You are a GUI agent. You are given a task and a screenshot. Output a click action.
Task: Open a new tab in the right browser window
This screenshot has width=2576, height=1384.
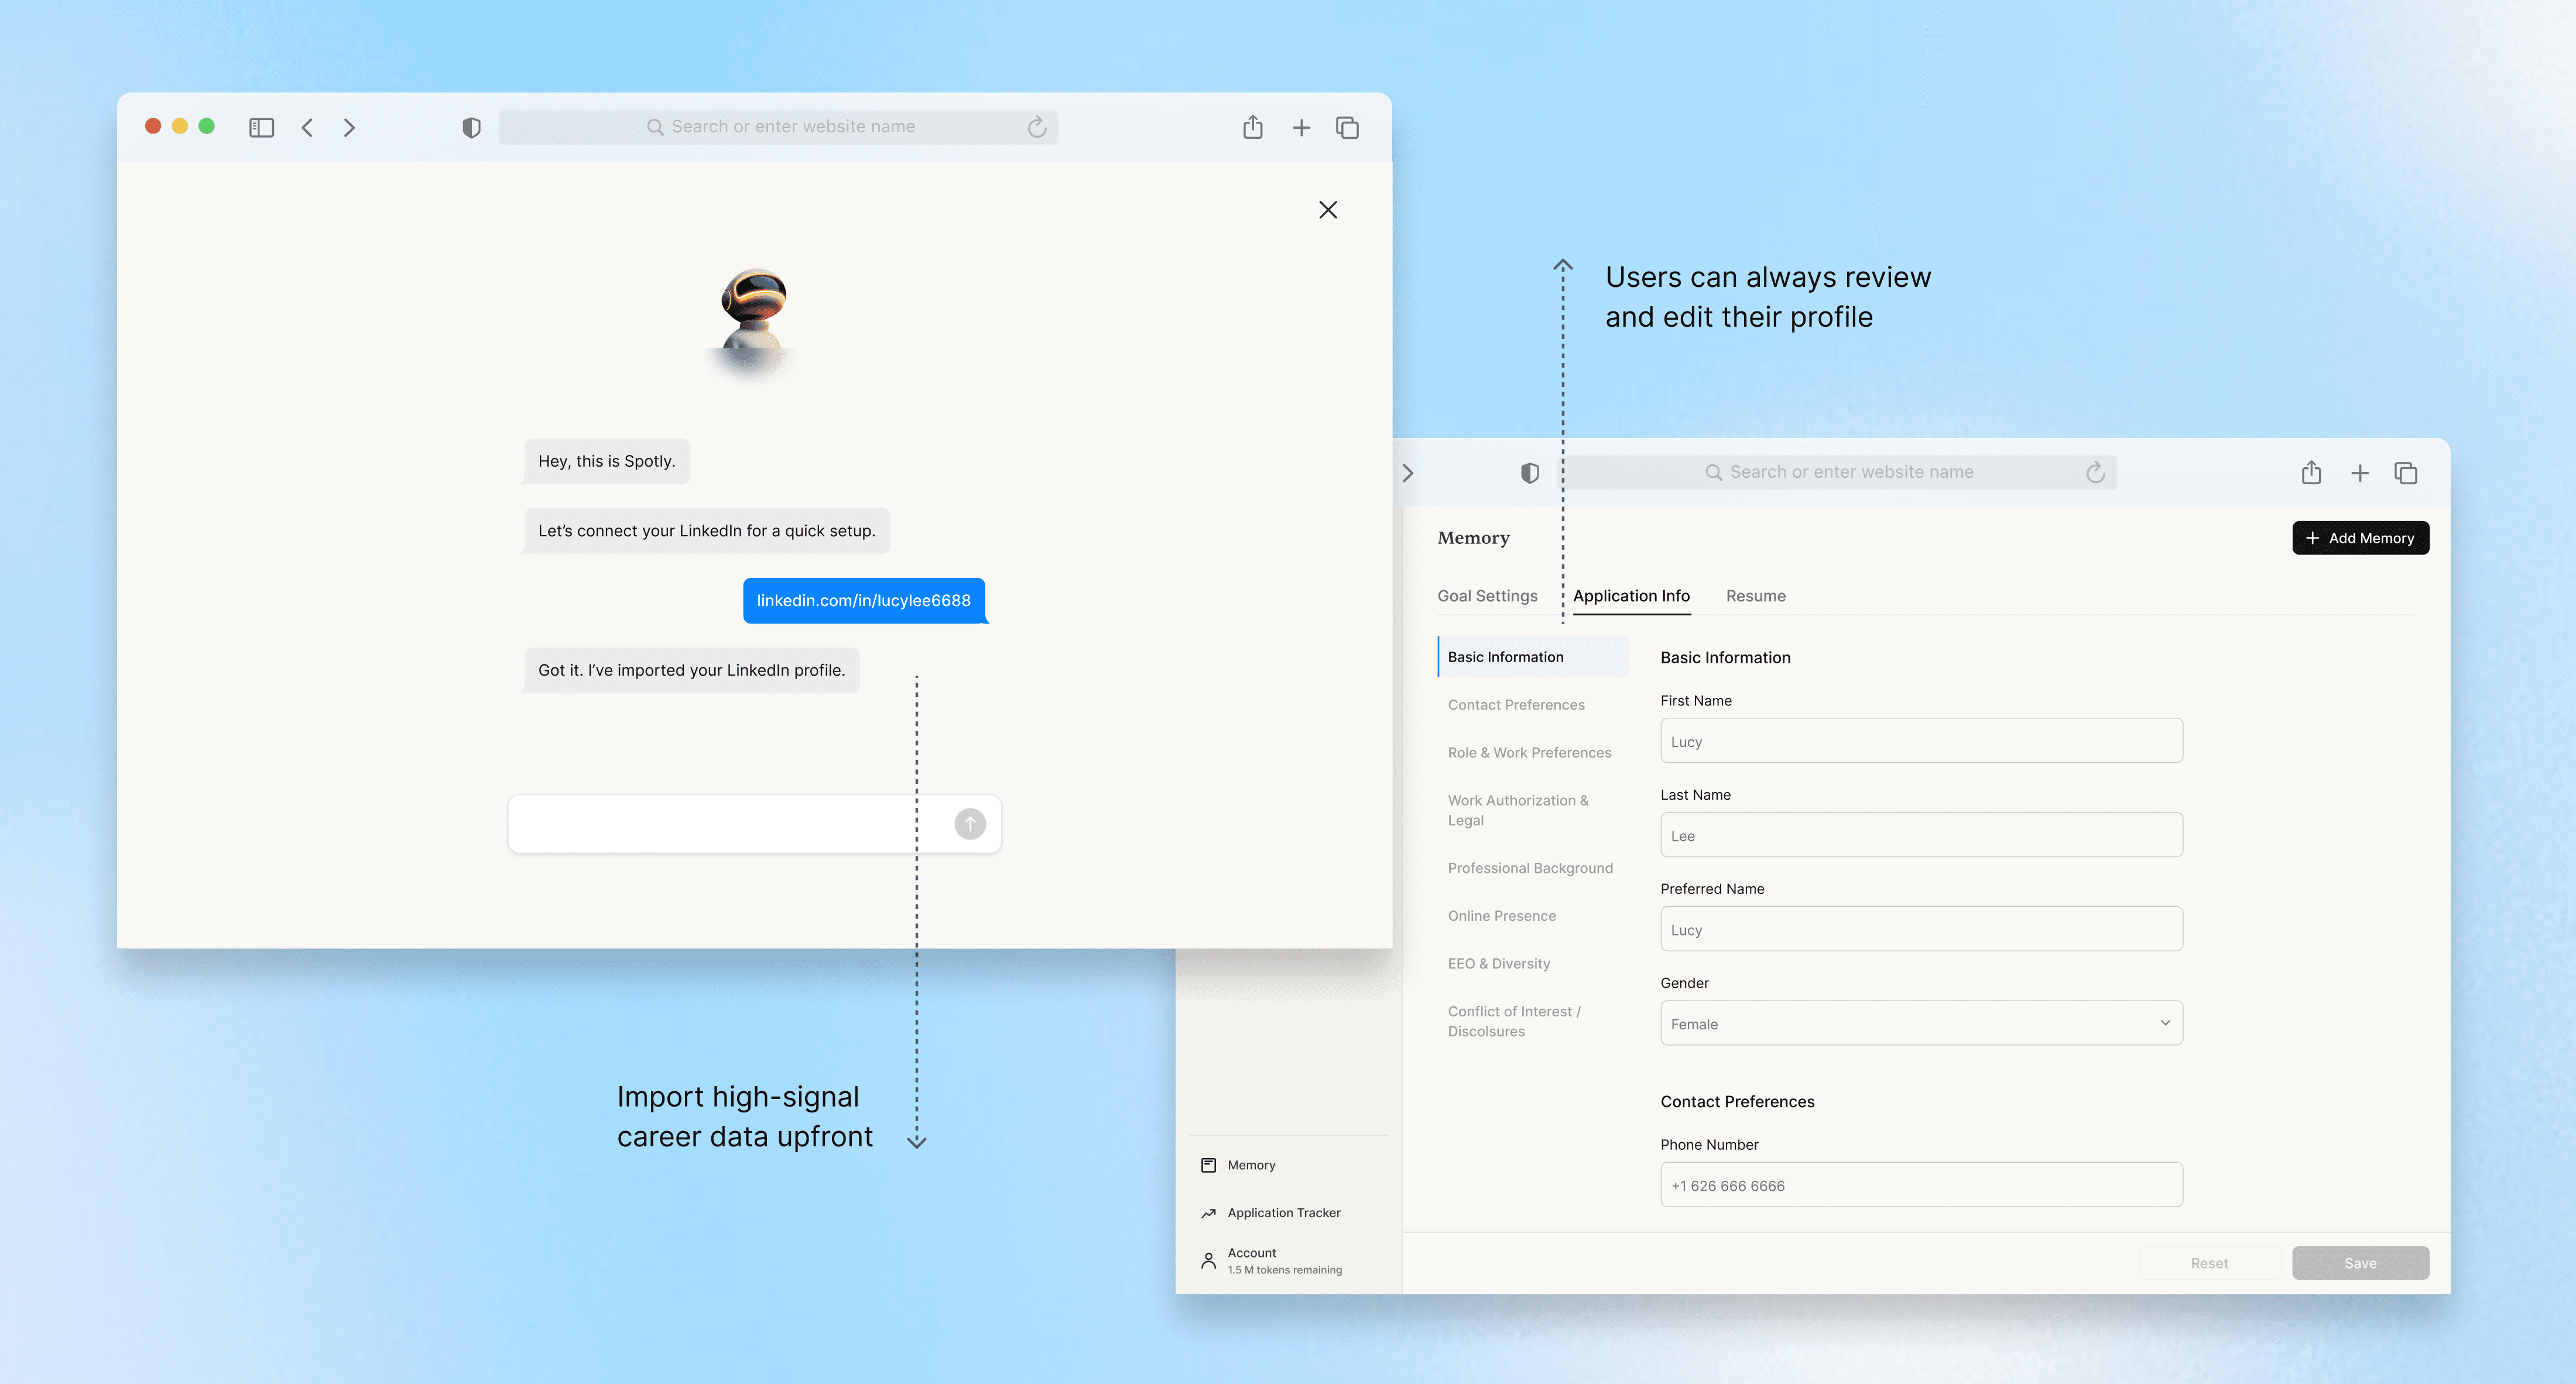[2359, 473]
